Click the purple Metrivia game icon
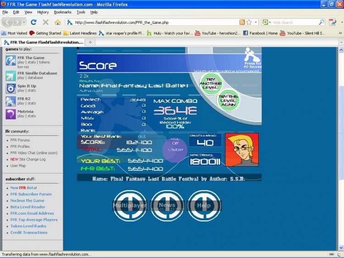This screenshot has height=258, width=344. [x=11, y=114]
